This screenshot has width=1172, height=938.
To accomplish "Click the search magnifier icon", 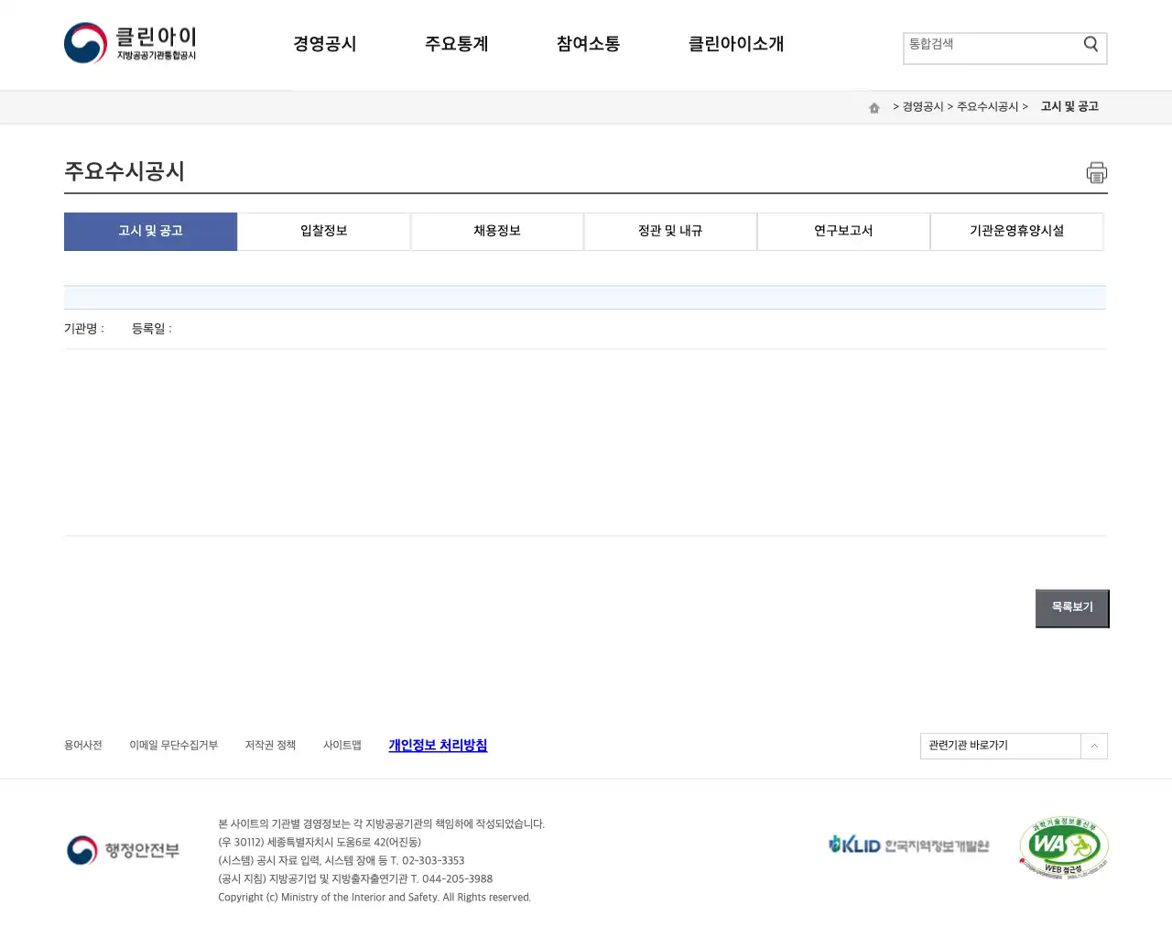I will click(x=1090, y=43).
